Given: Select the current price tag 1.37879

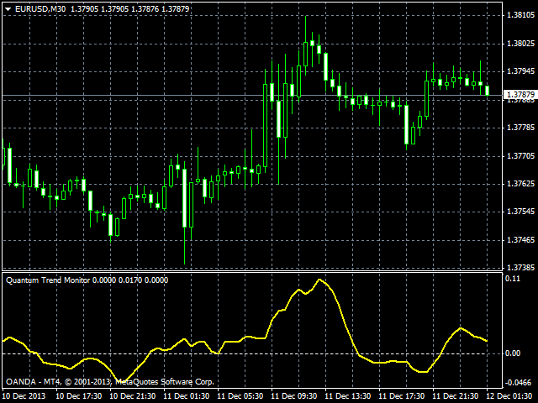Looking at the screenshot, I should 520,96.
